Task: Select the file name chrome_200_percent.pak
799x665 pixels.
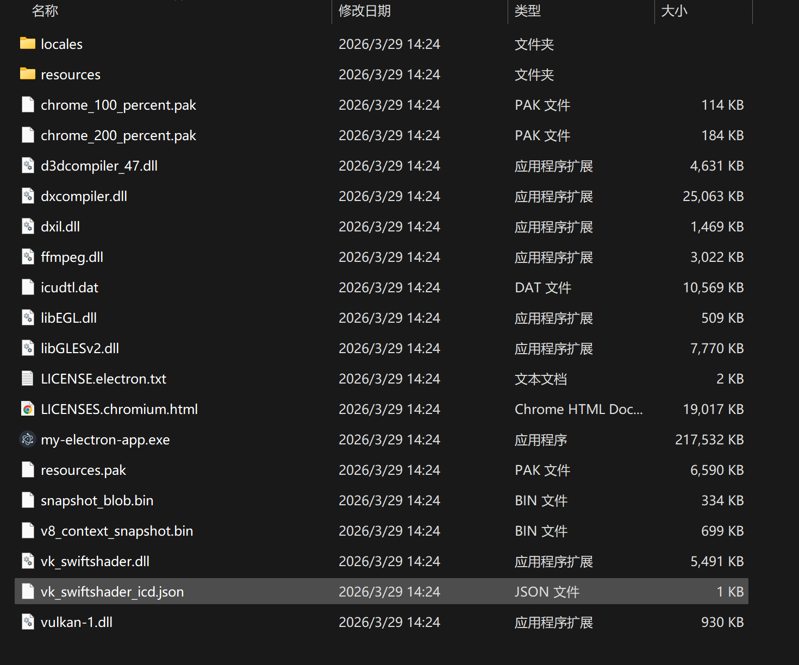Action: tap(118, 135)
